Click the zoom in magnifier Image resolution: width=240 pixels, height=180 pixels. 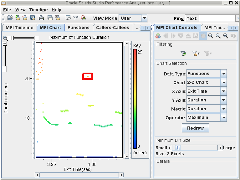(211, 36)
